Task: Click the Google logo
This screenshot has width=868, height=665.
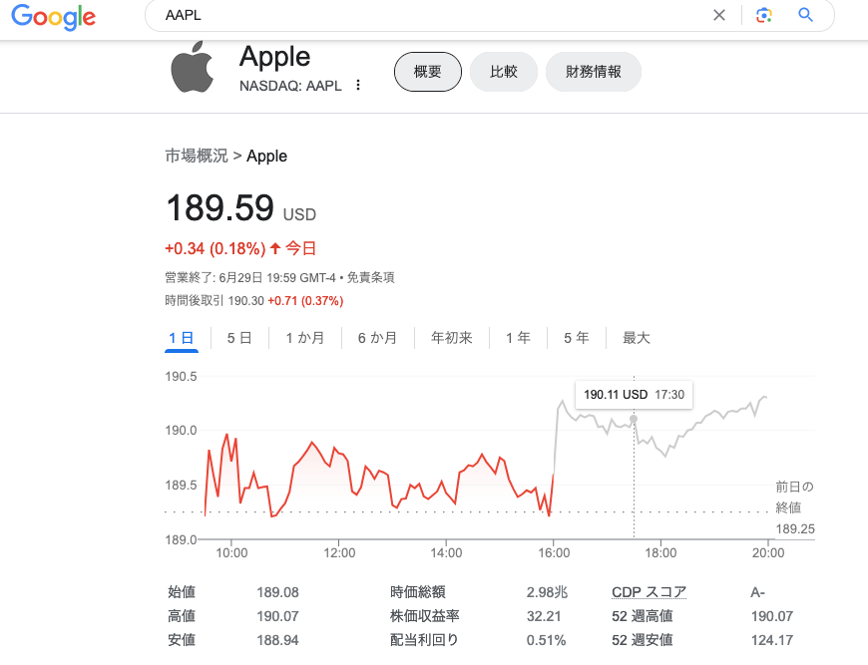Action: [x=54, y=16]
